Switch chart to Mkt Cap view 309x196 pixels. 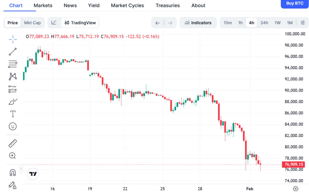(32, 23)
